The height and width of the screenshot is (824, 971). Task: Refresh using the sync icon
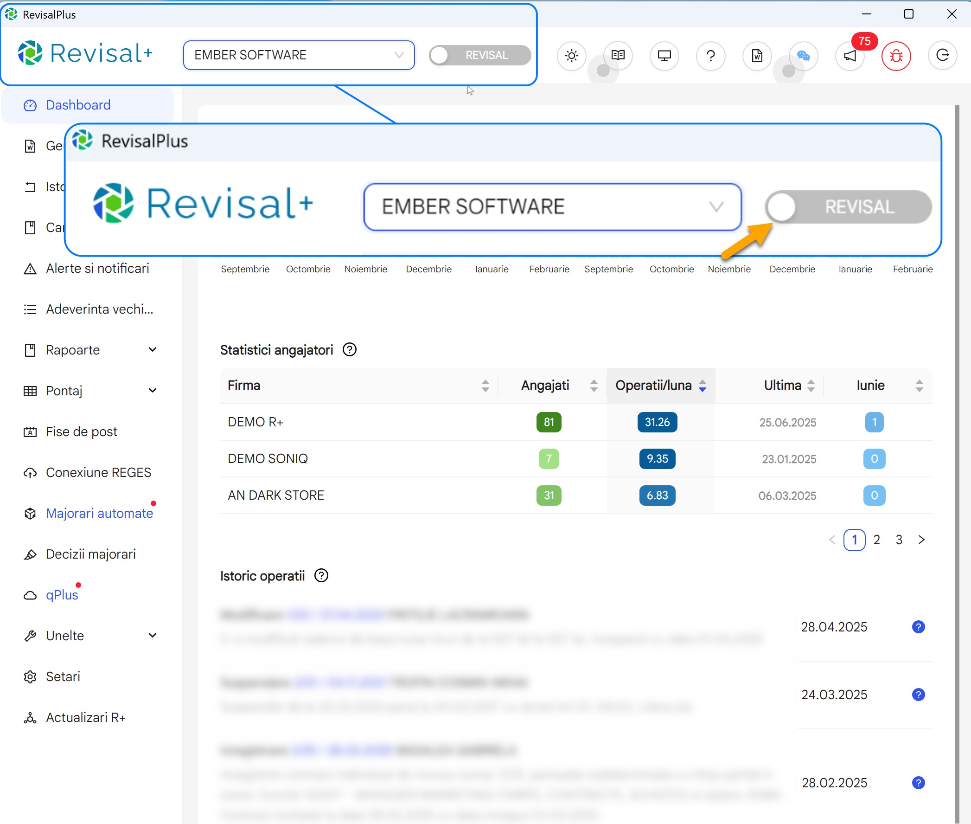pyautogui.click(x=943, y=55)
